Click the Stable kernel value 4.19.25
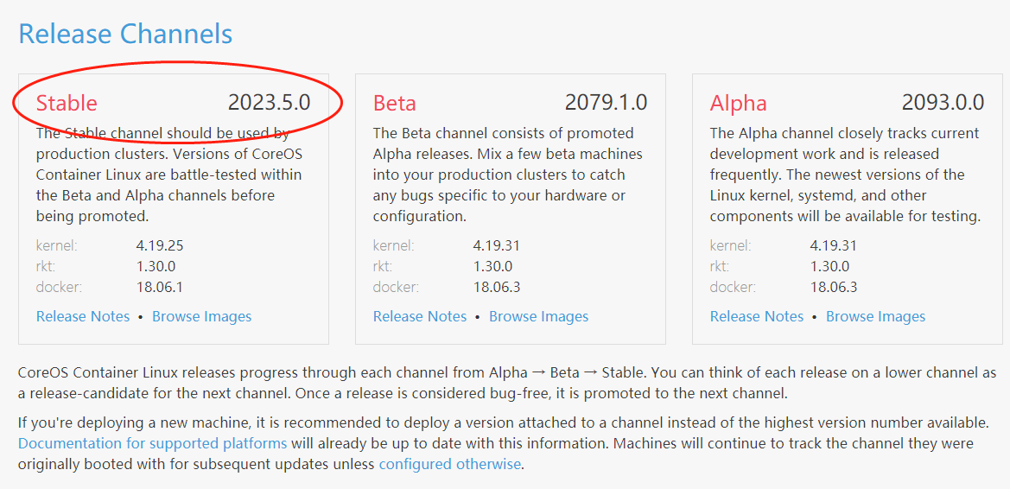 coord(160,245)
